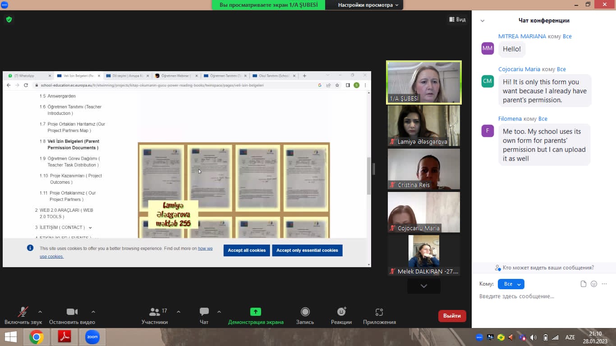
Task: Open chat more options ellipsis
Action: pos(604,284)
